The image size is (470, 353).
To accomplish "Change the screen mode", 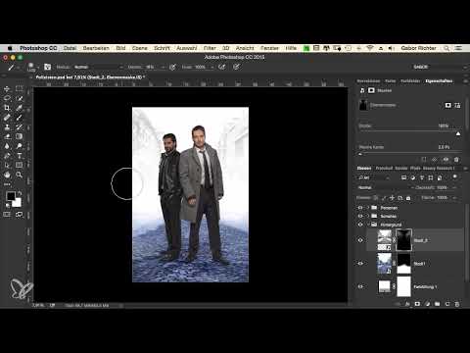I will [x=20, y=215].
